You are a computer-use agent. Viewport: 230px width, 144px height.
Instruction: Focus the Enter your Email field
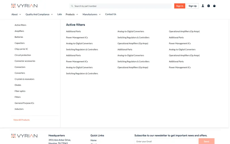(166, 141)
